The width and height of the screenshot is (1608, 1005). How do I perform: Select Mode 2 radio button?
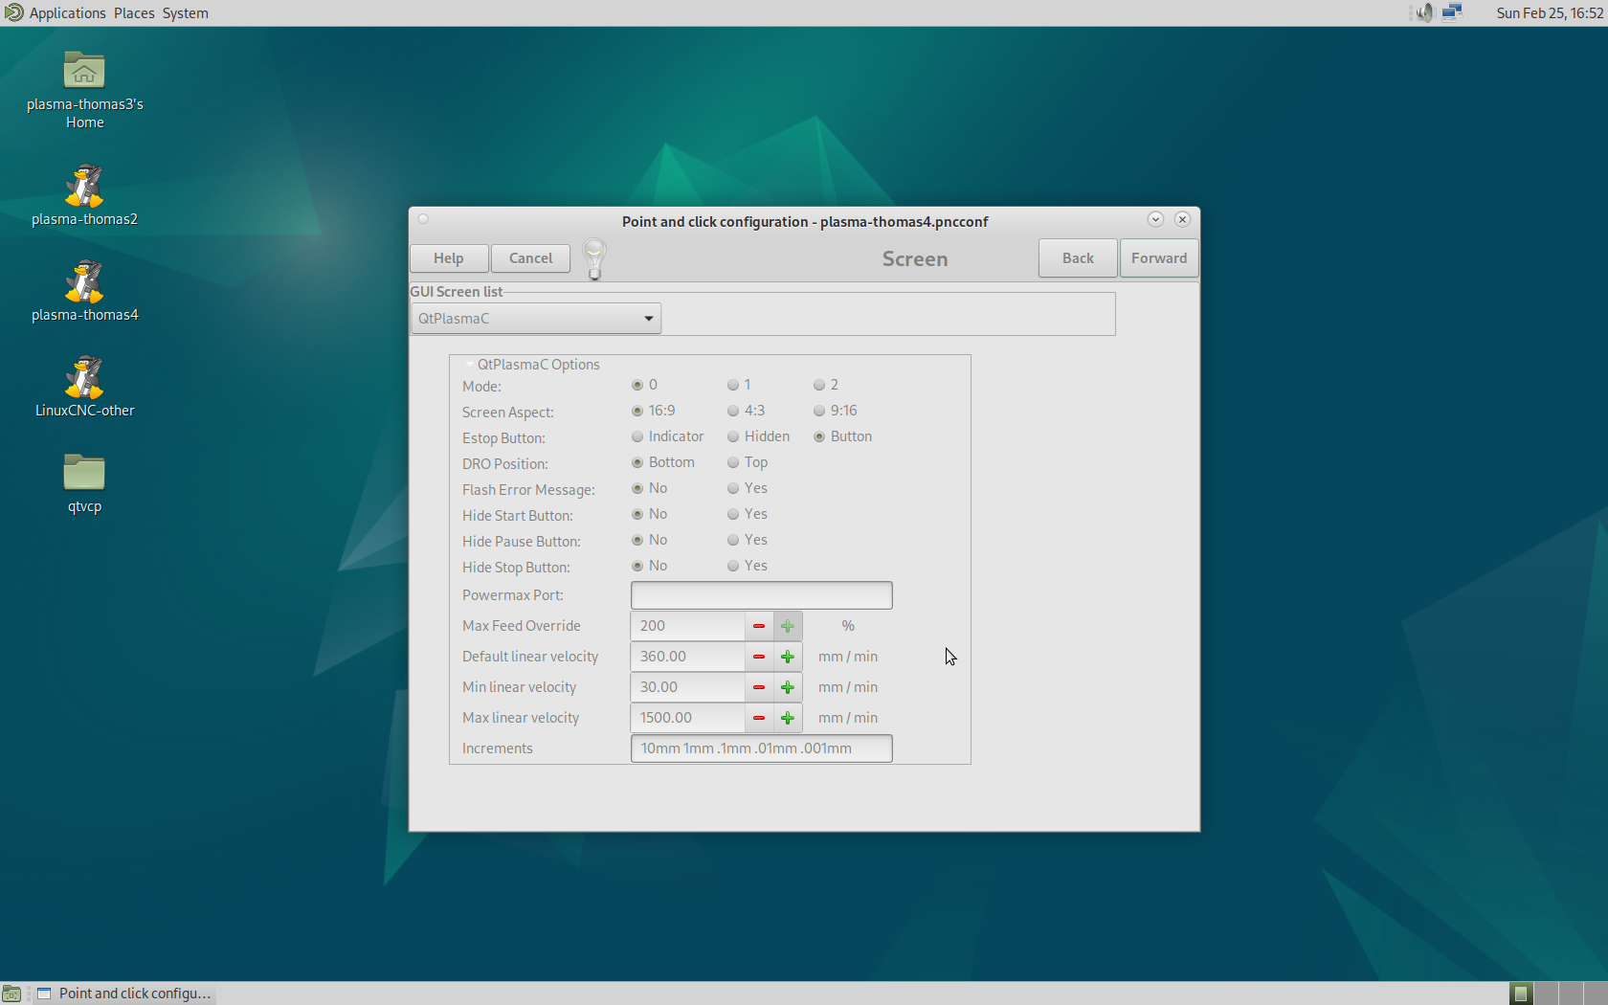pyautogui.click(x=819, y=385)
